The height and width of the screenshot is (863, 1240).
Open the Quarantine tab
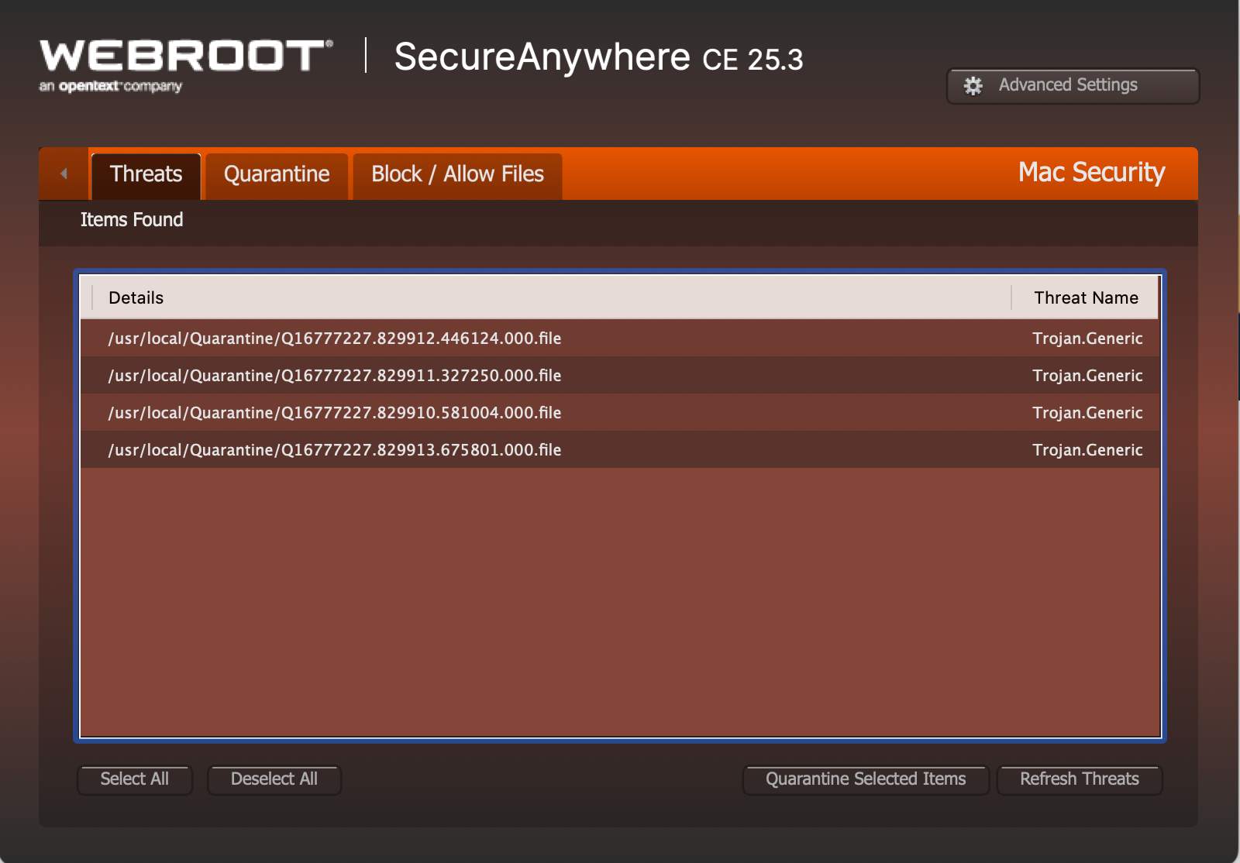pyautogui.click(x=277, y=175)
